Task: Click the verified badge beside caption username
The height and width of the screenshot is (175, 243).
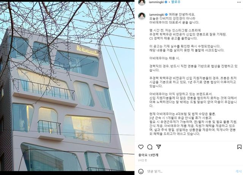Action: pyautogui.click(x=166, y=14)
